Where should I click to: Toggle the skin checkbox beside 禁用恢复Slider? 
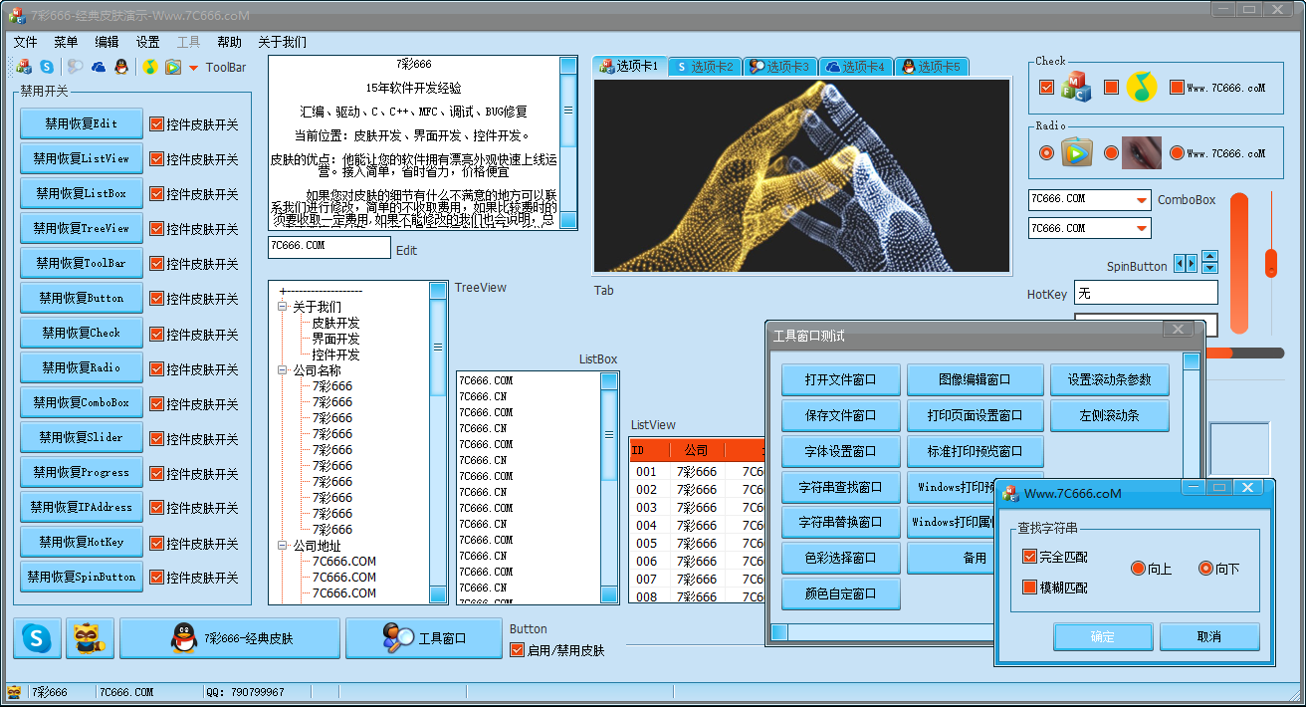(x=156, y=438)
